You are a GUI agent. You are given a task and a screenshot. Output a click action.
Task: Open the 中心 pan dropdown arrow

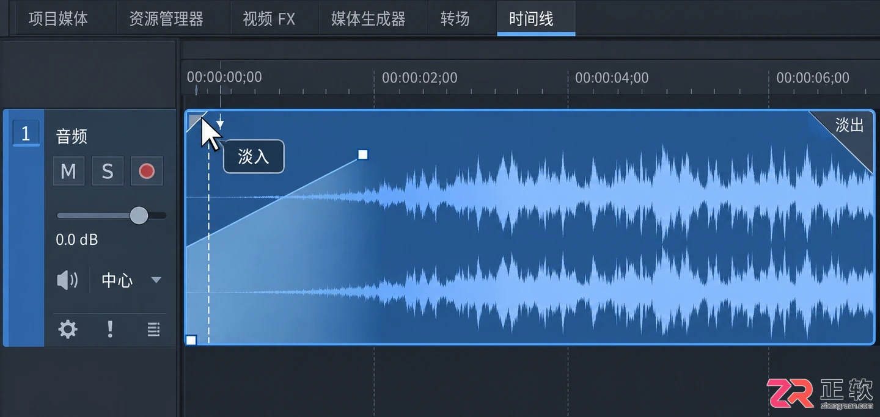pos(156,280)
